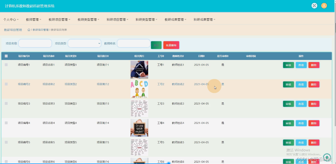This screenshot has height=164, width=336.
Task: Click the green query button
Action: click(156, 45)
